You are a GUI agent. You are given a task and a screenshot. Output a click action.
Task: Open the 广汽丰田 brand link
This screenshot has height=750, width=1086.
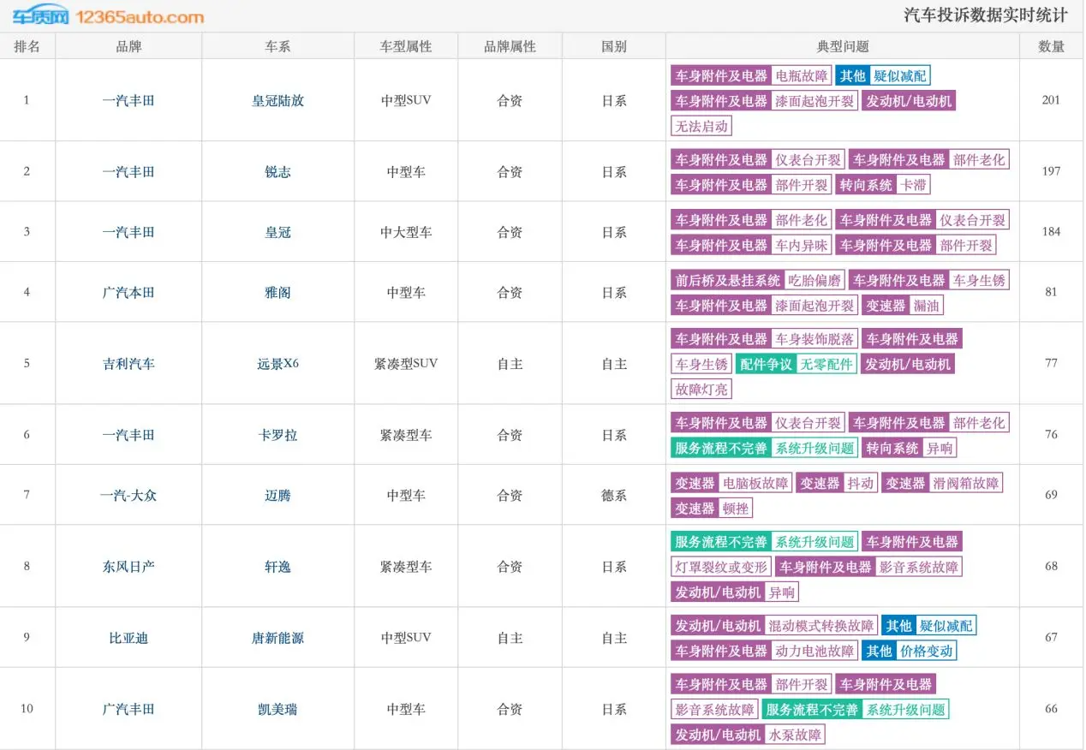tap(128, 709)
